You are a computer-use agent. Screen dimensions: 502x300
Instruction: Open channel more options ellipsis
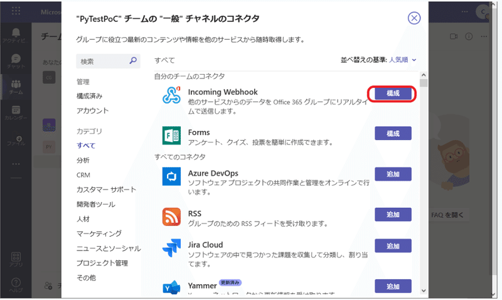484,36
